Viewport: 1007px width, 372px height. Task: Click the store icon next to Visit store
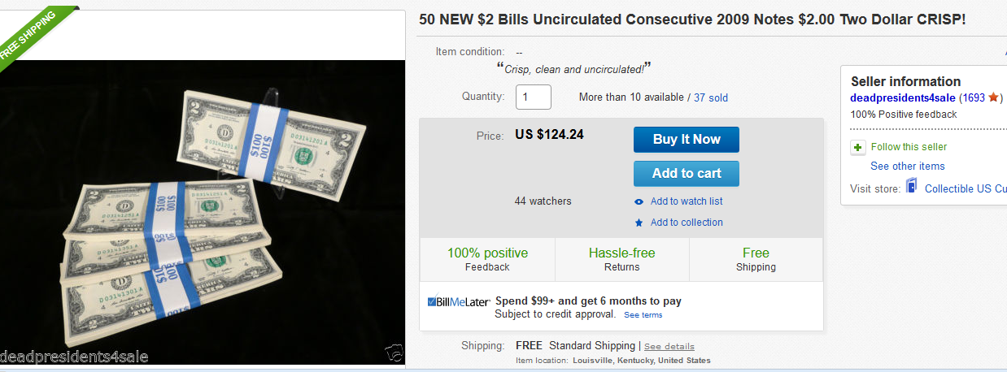coord(912,188)
